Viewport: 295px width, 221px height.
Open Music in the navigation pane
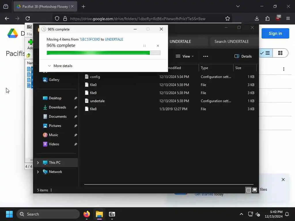pyautogui.click(x=53, y=135)
